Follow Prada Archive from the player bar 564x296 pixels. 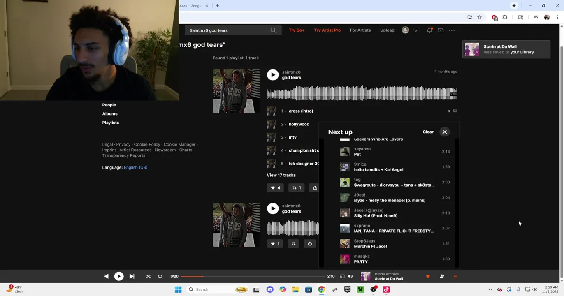442,276
